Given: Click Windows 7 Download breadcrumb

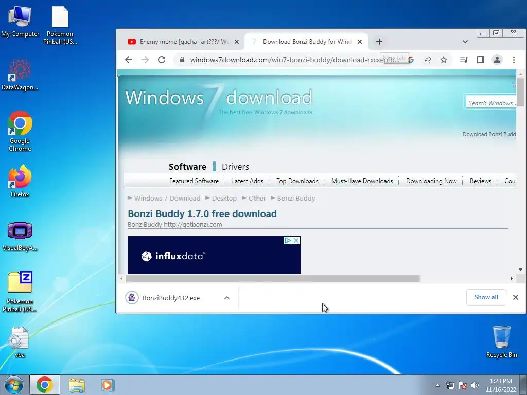Looking at the screenshot, I should pos(167,198).
